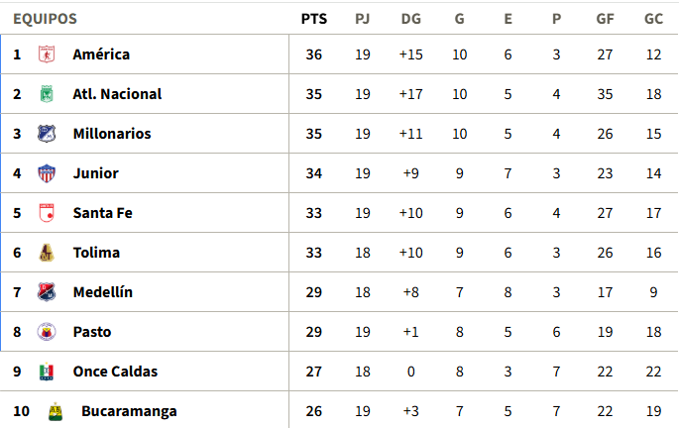Select the Bucaramanga team name
Viewport: 679px width, 428px height.
click(x=129, y=411)
